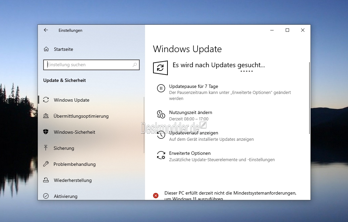Screen dimensions: 348x222
Task: Click the 'Es wird nach Updates gesucht...' status text
Action: click(x=219, y=65)
